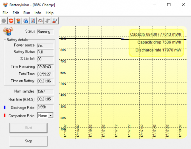Click the greyed-out start monitoring toolbar icon

(x=4, y=21)
